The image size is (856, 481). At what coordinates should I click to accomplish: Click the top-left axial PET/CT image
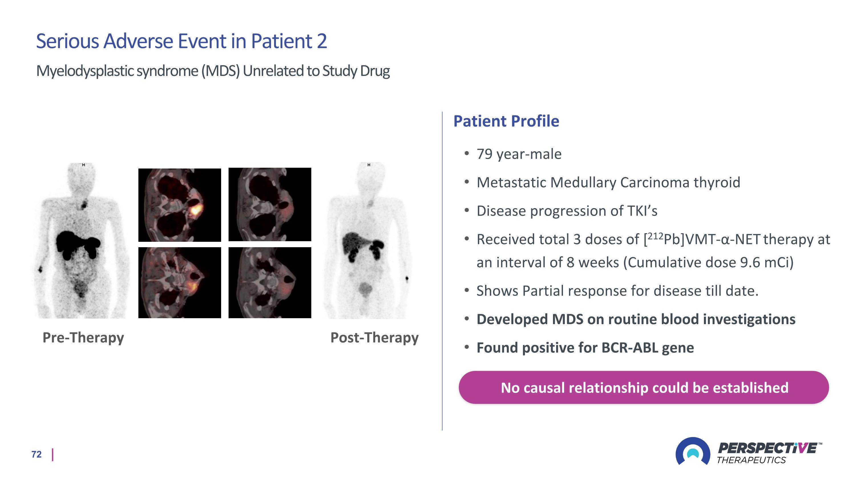coord(179,205)
